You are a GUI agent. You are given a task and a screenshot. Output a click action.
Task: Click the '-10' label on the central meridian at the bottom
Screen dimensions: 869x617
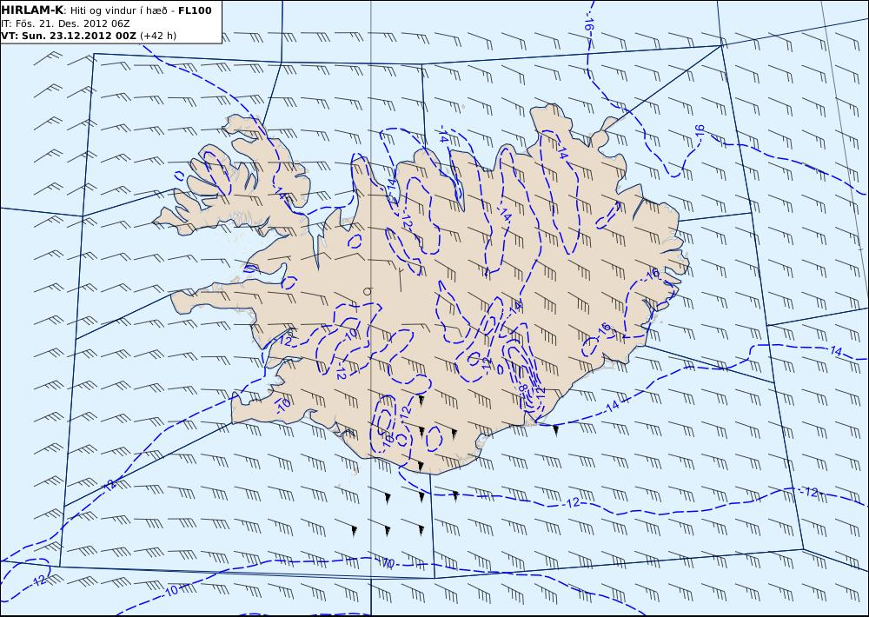click(x=387, y=564)
